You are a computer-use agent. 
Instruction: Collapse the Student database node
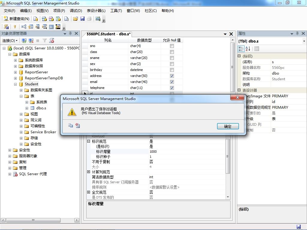16,84
